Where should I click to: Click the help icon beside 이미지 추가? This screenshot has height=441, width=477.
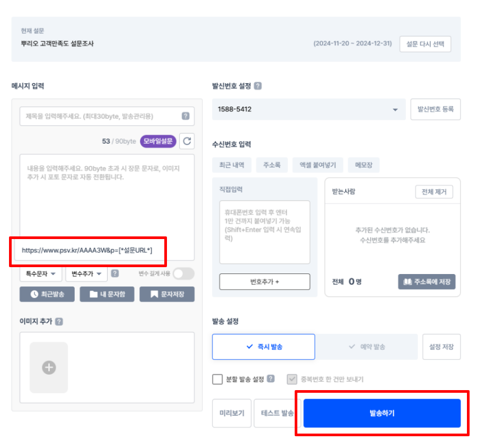pyautogui.click(x=59, y=321)
